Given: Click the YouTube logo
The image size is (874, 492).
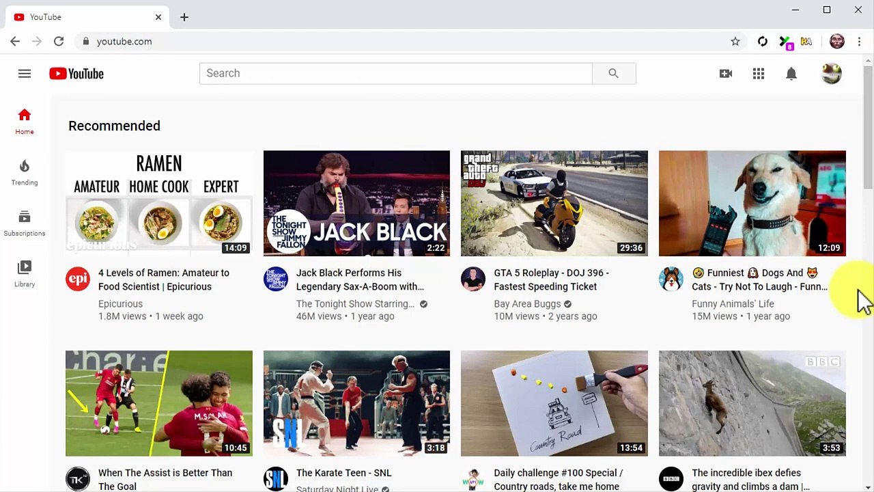Looking at the screenshot, I should tap(76, 74).
